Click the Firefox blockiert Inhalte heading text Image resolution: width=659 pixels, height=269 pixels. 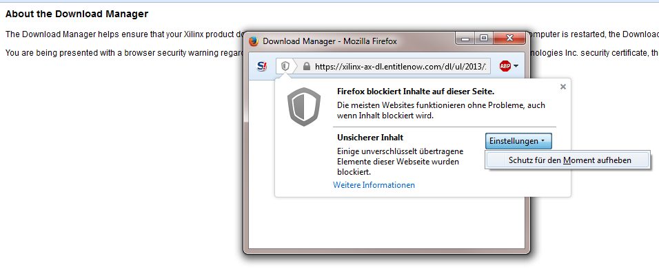[416, 92]
